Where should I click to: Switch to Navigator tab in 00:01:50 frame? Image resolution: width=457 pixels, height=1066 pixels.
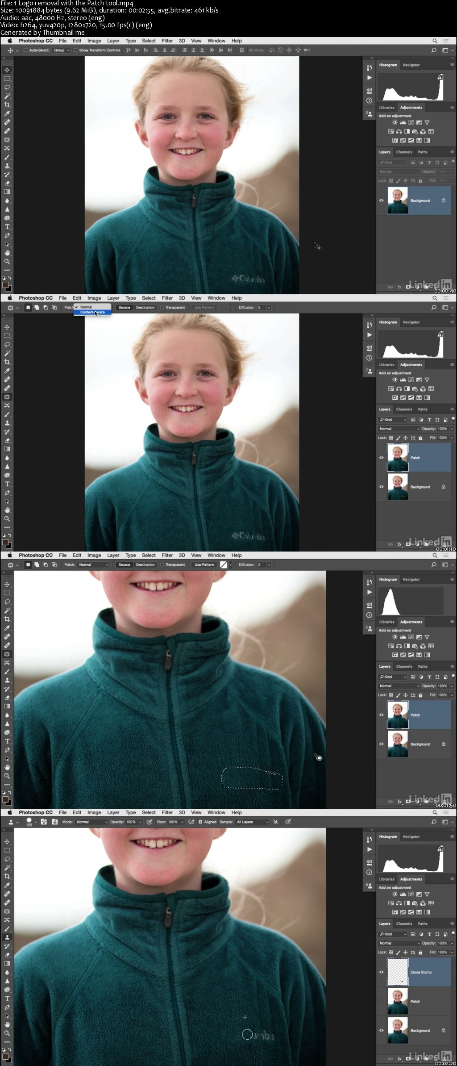411,579
